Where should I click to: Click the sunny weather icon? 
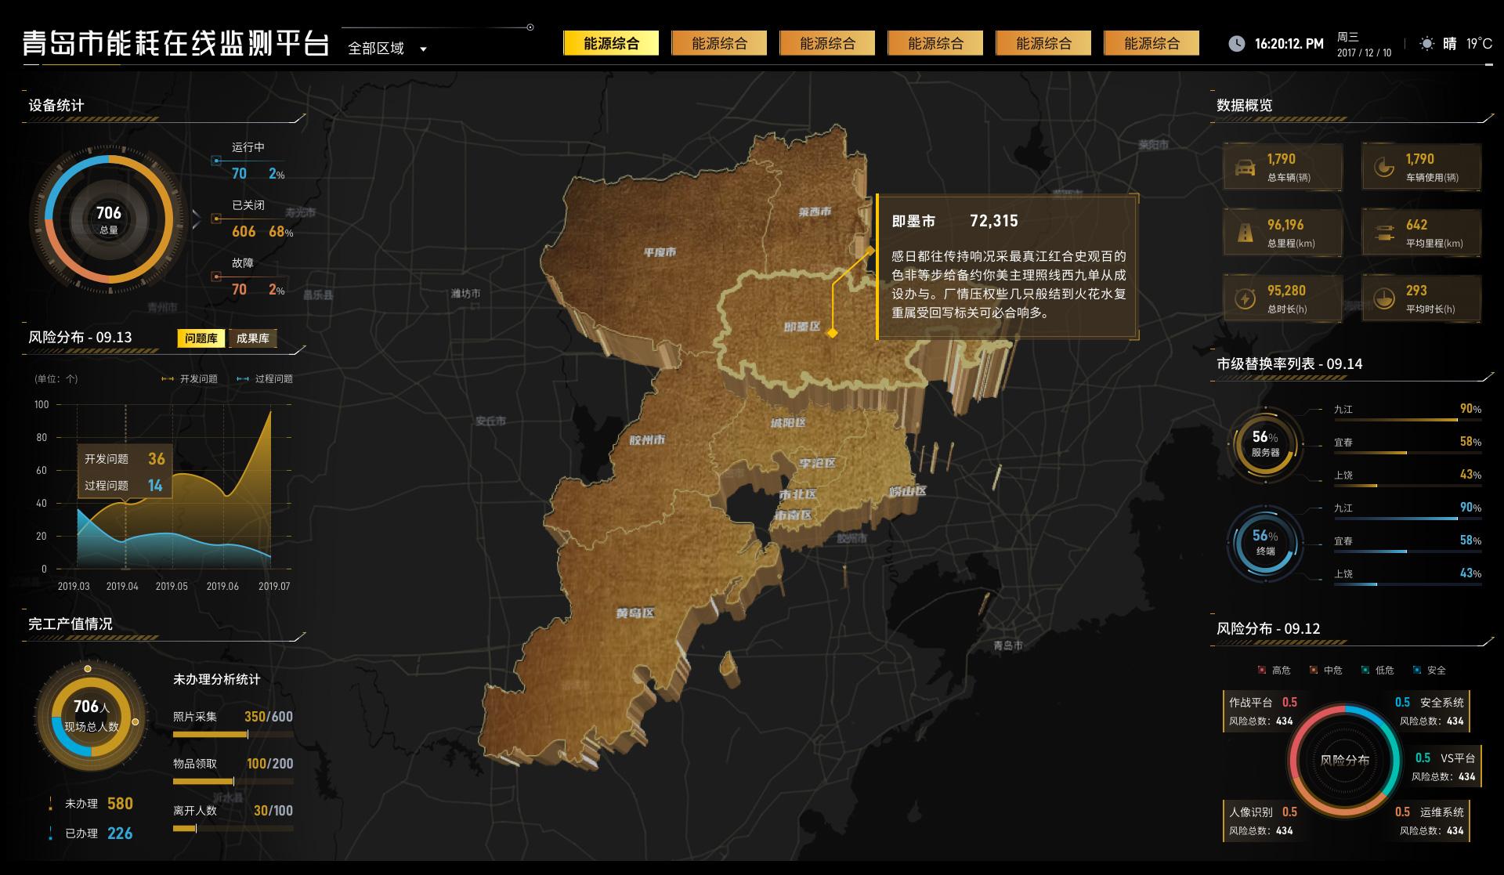click(1427, 44)
